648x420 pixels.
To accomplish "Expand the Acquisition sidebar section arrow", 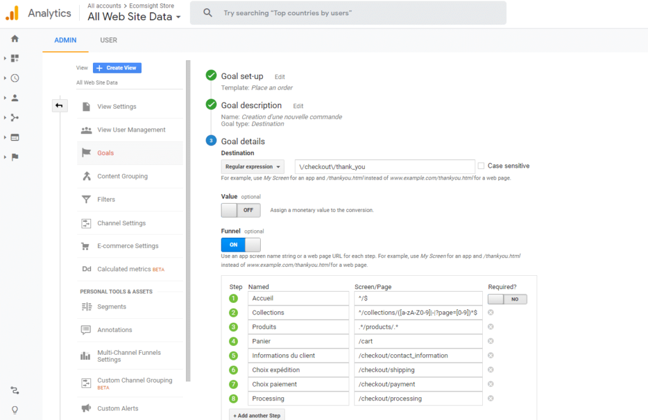I will (5, 118).
